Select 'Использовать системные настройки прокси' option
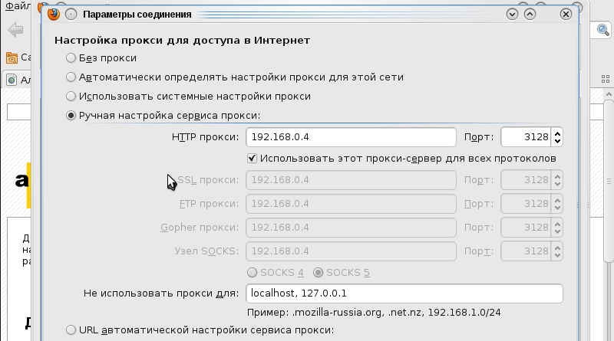This screenshot has height=341, width=614. pos(71,97)
